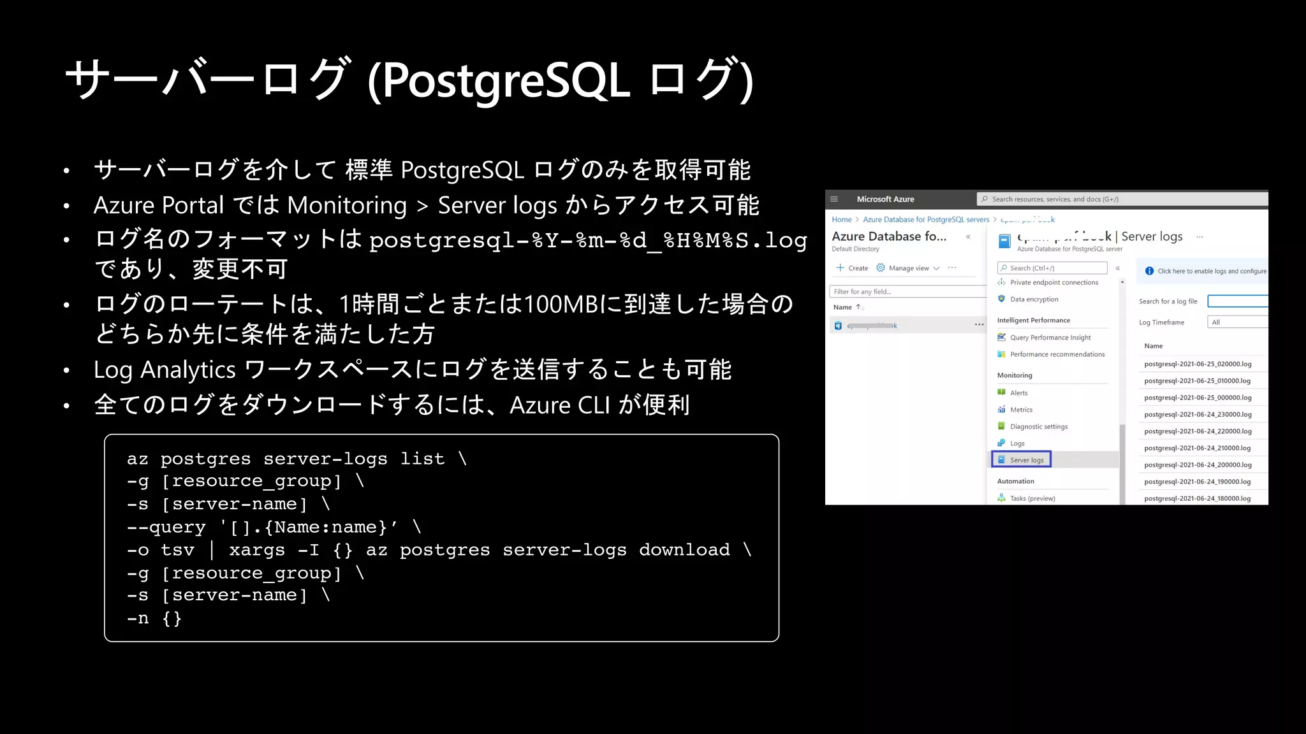Click the Diagnostic settings icon
The height and width of the screenshot is (734, 1306).
click(1002, 426)
